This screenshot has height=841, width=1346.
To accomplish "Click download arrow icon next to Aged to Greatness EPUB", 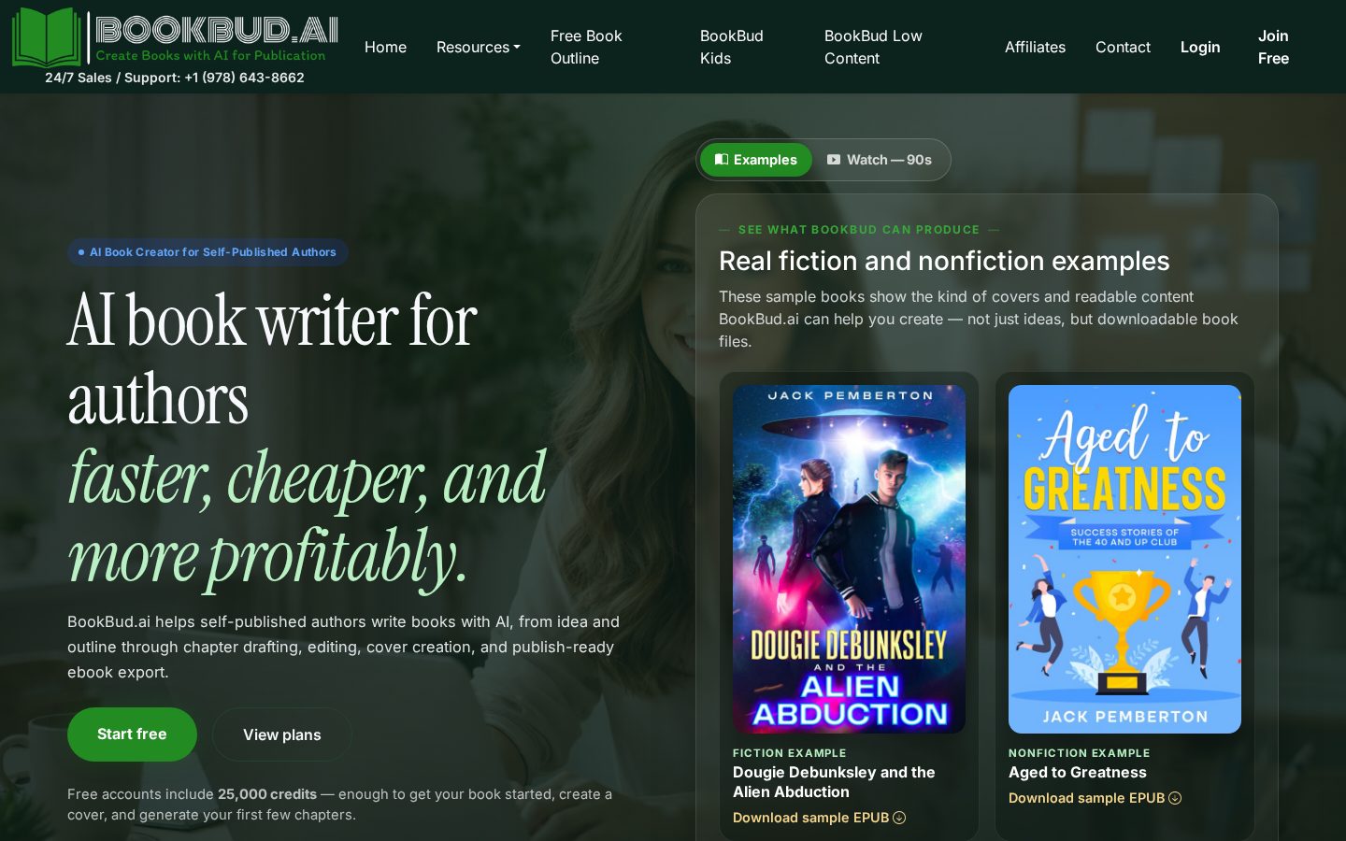I will (1175, 798).
